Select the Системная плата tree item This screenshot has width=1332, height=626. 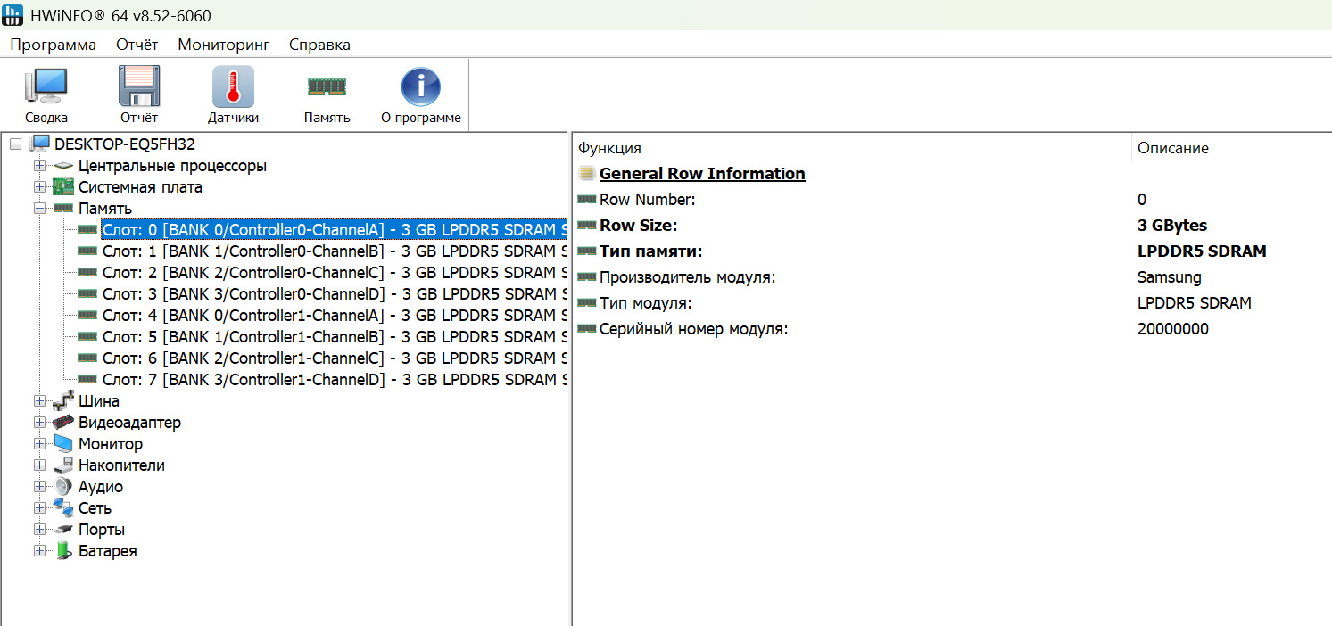[x=140, y=187]
